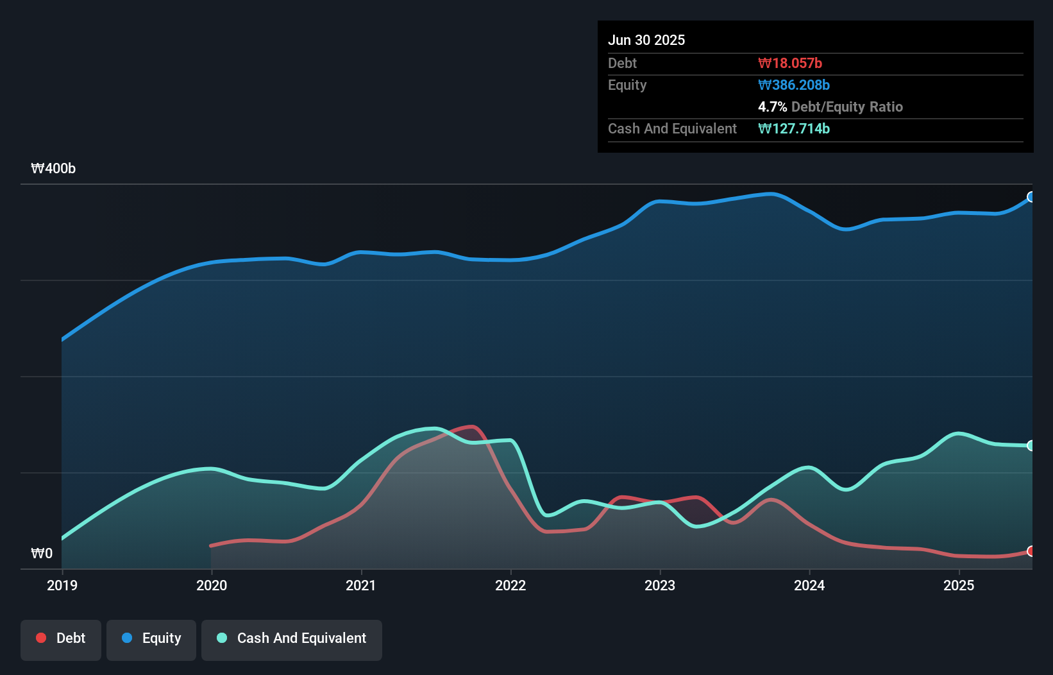Screen dimensions: 1053x675
Task: Click the red Debt legend dot
Action: click(40, 638)
